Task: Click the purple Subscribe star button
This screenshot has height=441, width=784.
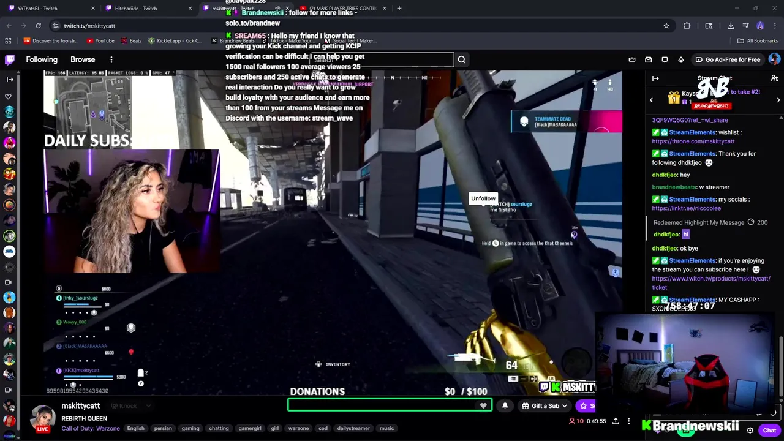Action: pos(586,405)
